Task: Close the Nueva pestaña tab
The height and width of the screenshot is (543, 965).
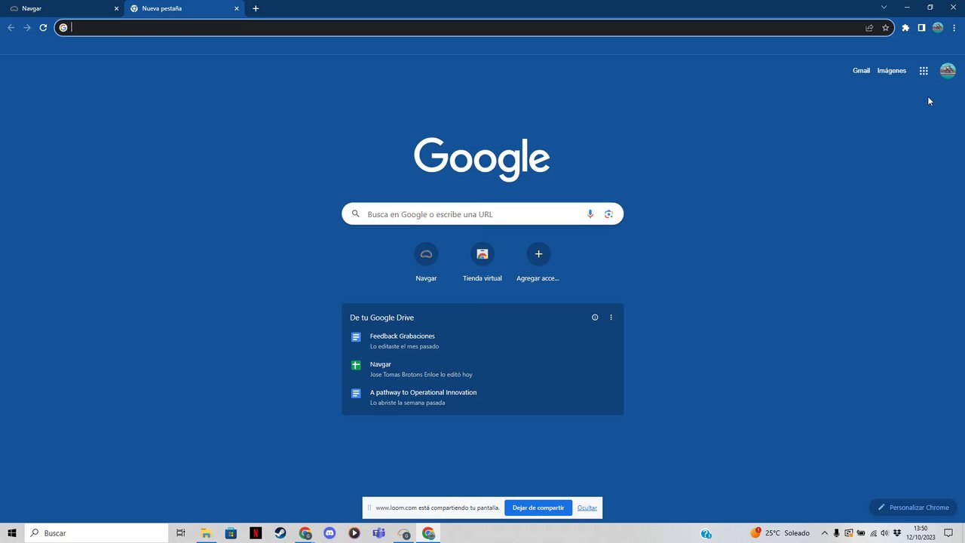Action: (237, 8)
